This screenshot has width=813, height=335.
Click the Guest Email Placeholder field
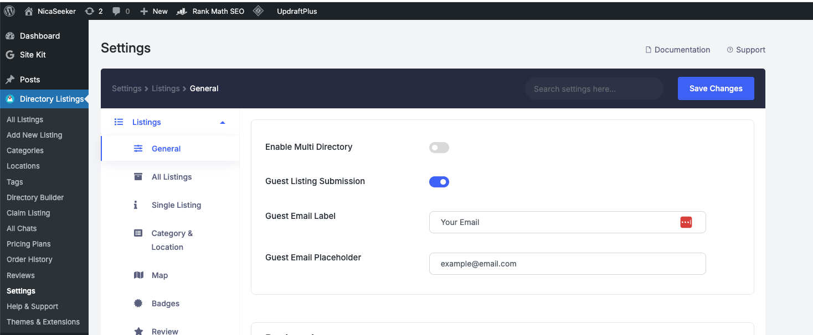(567, 264)
